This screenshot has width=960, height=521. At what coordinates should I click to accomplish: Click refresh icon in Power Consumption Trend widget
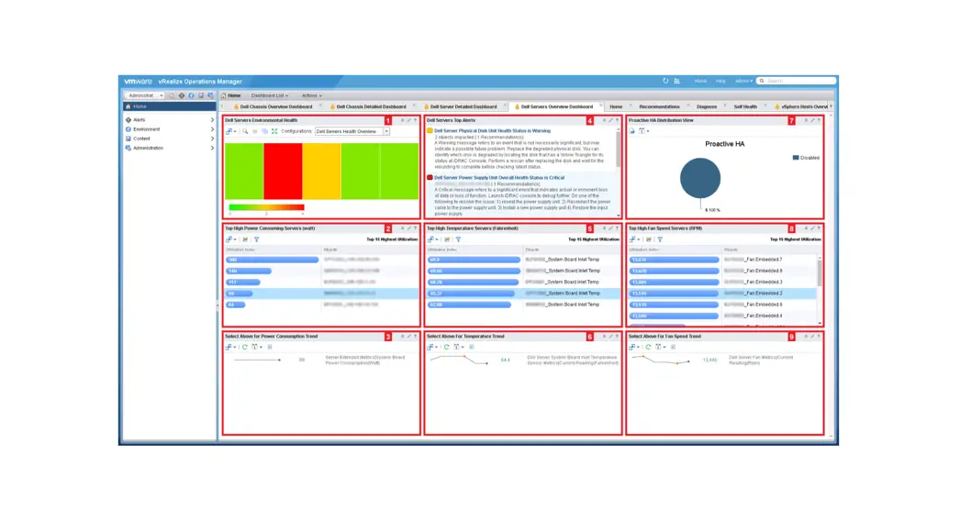pyautogui.click(x=244, y=347)
